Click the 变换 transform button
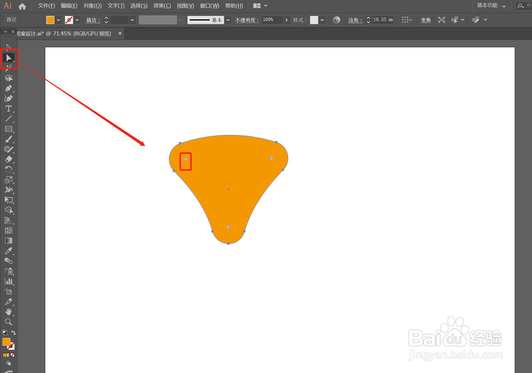 426,20
